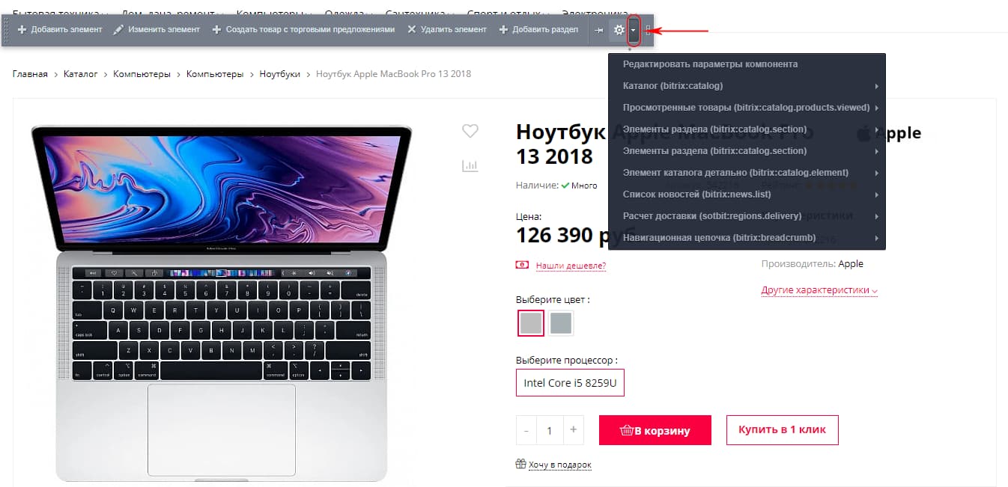Viewport: 1008px width, 487px height.
Task: Open the Нашли дешевле? link
Action: 571,266
